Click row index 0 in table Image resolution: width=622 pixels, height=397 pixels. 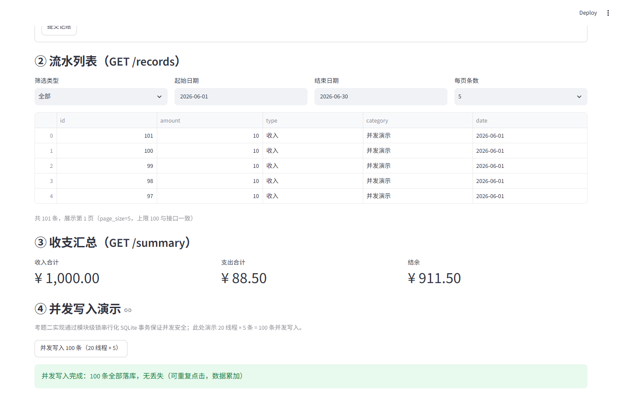tap(46, 135)
